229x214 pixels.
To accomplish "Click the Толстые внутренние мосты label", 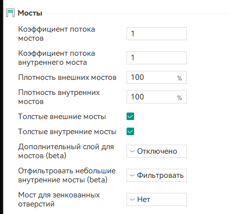I will coord(67,132).
